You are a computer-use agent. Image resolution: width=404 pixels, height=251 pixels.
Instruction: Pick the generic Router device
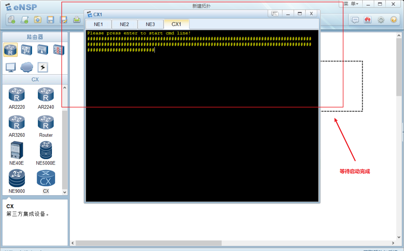click(46, 126)
